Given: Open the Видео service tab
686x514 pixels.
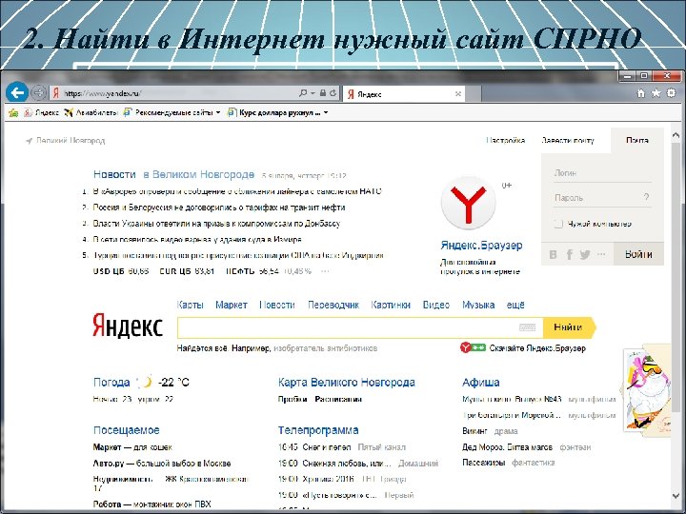Looking at the screenshot, I should point(436,305).
